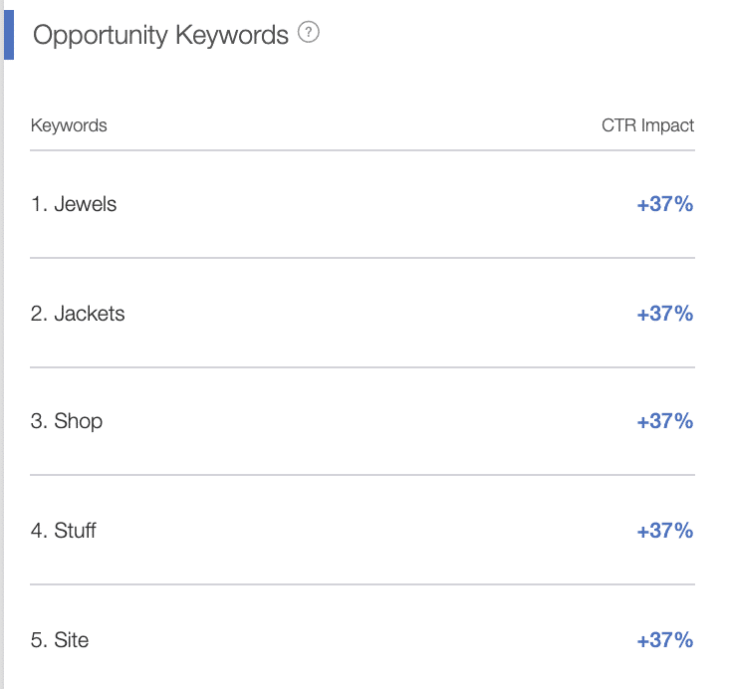Click the Opportunity Keywords heading
Image resolution: width=731 pixels, height=689 pixels.
point(160,35)
